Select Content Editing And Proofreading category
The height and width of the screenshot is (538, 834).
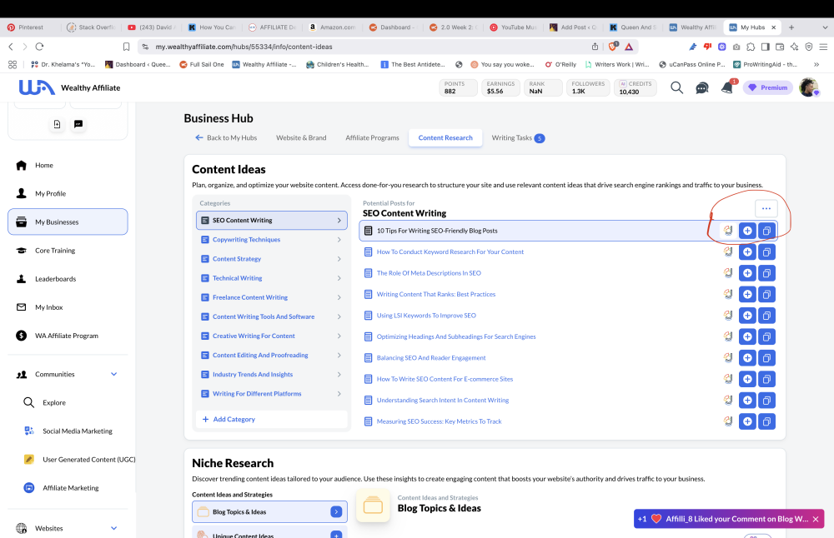271,356
